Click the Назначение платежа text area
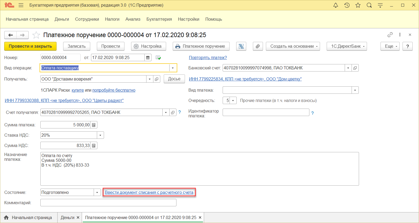The height and width of the screenshot is (223, 419). 200,169
